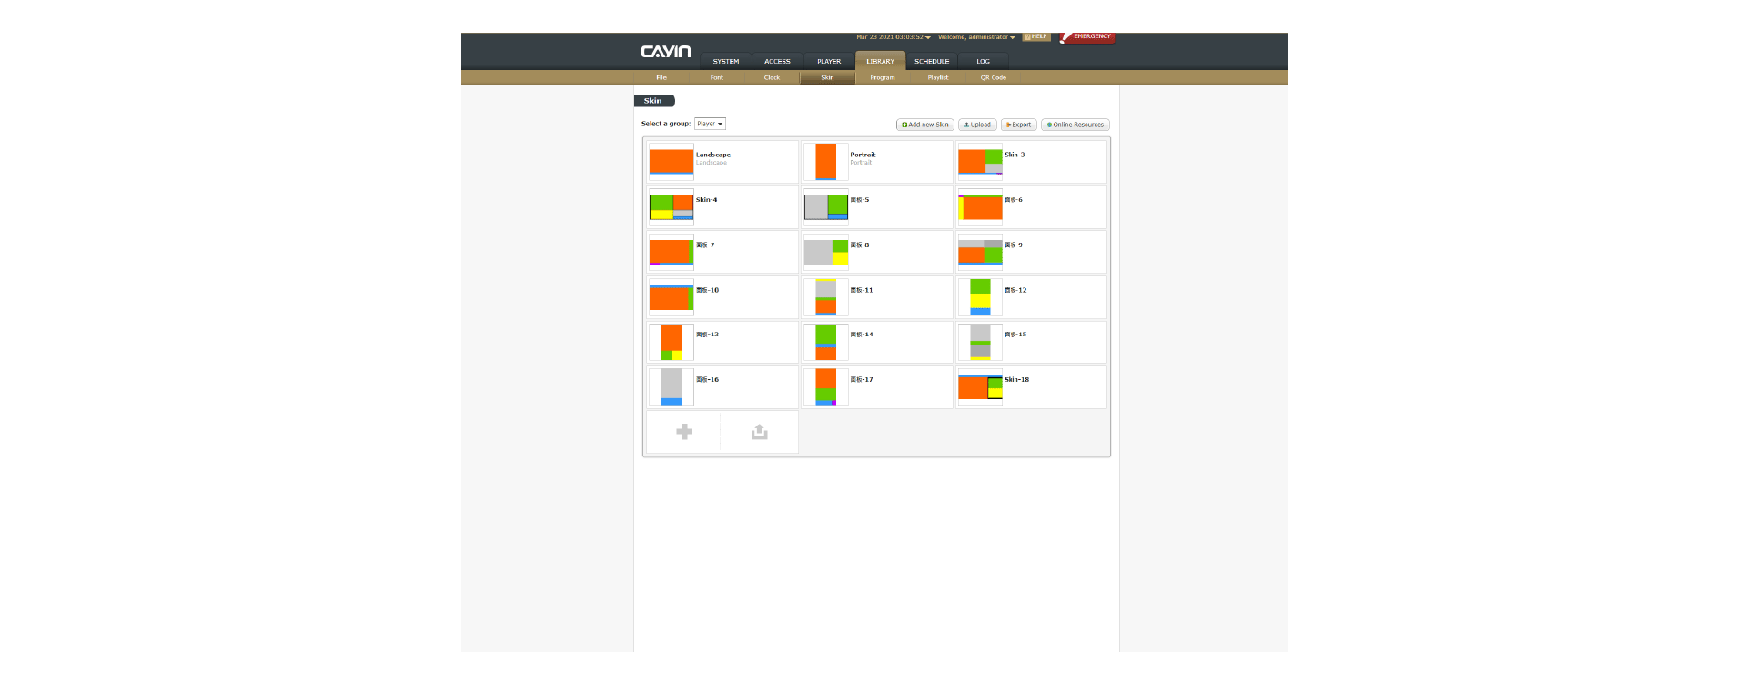Click the Add new Skin button
The image size is (1747, 691).
pos(924,125)
